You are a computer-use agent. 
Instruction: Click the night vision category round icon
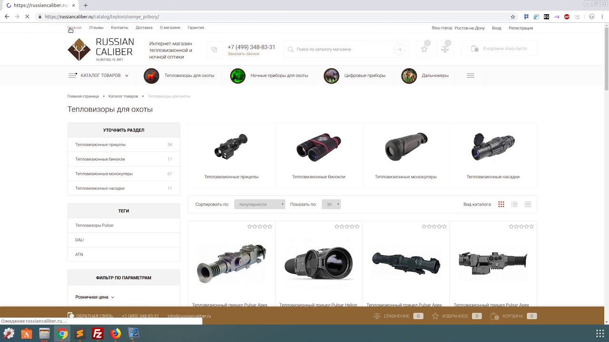[x=238, y=76]
